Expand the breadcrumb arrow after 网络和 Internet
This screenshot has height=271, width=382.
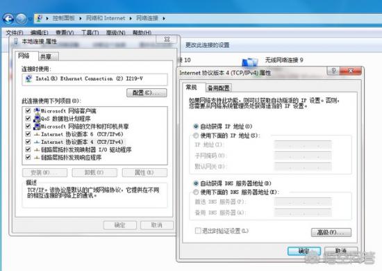131,18
